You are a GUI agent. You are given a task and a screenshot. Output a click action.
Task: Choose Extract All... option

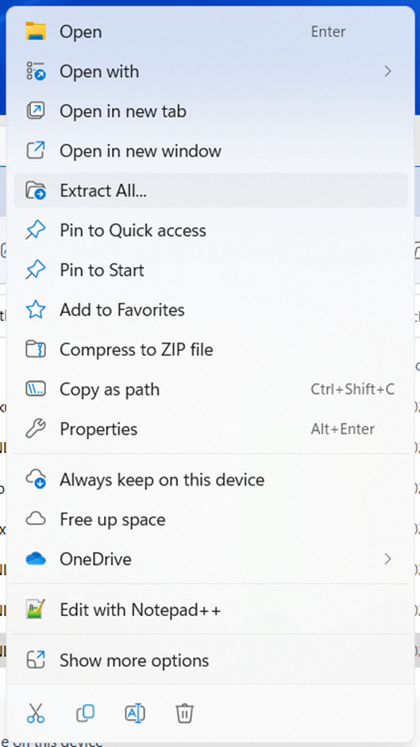211,191
